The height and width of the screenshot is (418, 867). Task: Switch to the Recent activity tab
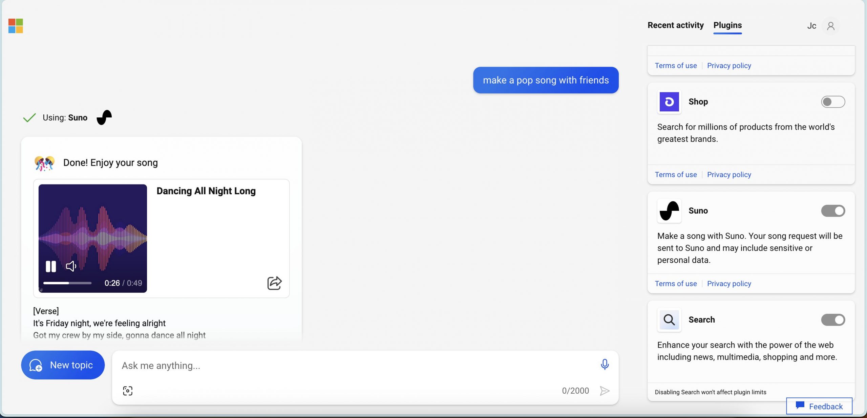pyautogui.click(x=676, y=25)
